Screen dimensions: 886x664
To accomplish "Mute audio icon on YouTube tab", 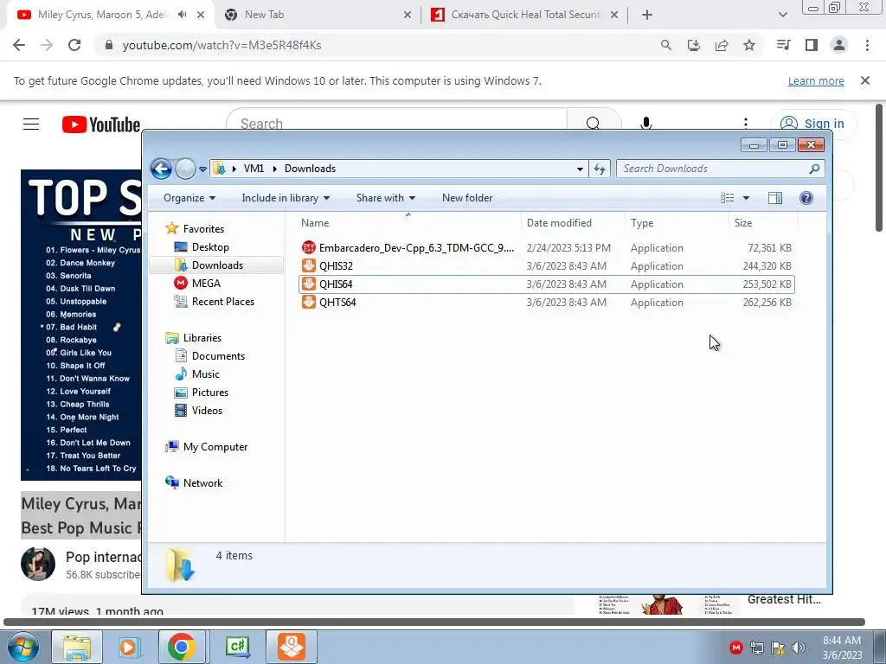I will tap(182, 15).
